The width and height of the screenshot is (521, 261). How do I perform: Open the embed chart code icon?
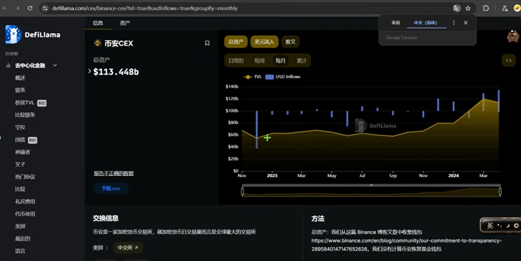(508, 60)
